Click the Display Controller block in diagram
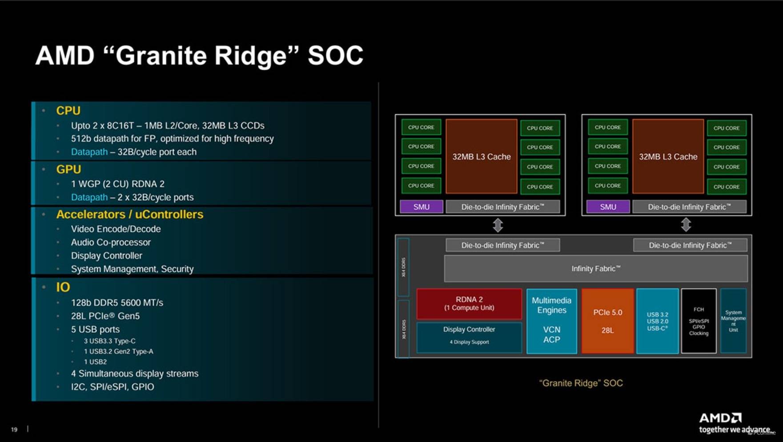This screenshot has width=783, height=442. pos(469,336)
